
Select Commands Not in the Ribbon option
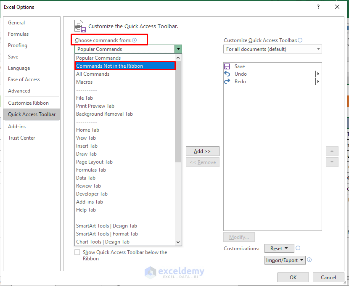click(x=125, y=66)
